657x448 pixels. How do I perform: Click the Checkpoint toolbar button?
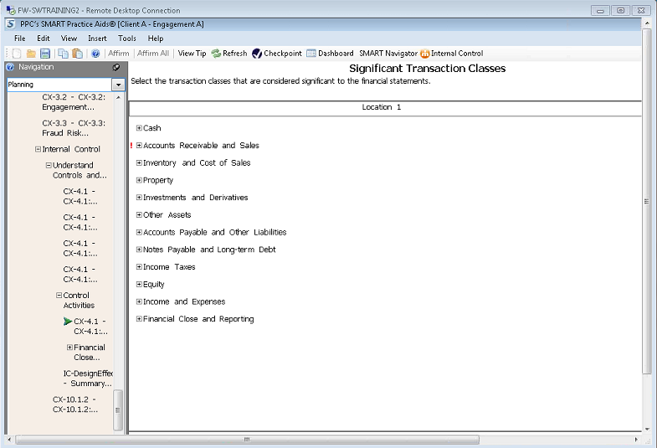coord(277,54)
